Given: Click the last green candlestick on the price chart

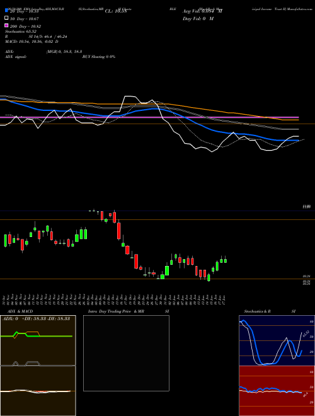Looking at the screenshot, I should click(226, 260).
